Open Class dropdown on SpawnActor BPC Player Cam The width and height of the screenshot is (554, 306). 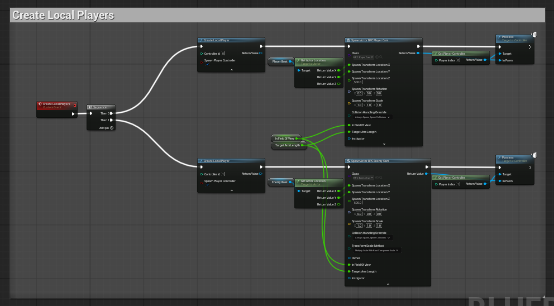pyautogui.click(x=363, y=58)
